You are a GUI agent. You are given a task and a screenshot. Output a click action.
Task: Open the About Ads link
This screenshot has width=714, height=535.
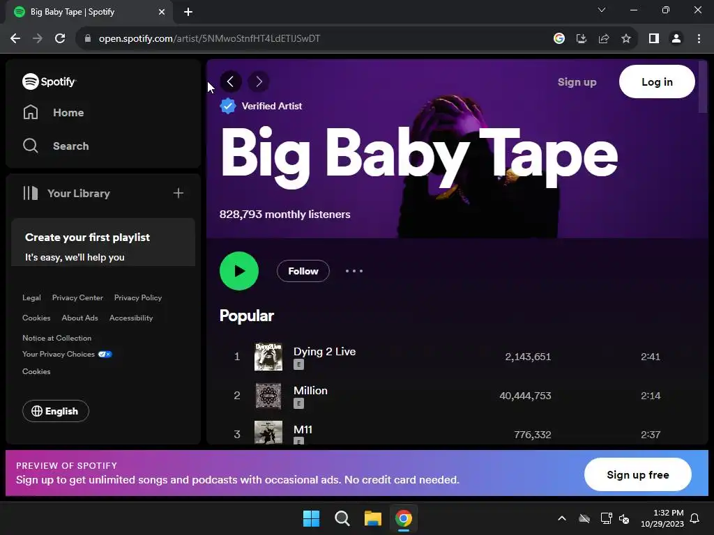(x=79, y=318)
